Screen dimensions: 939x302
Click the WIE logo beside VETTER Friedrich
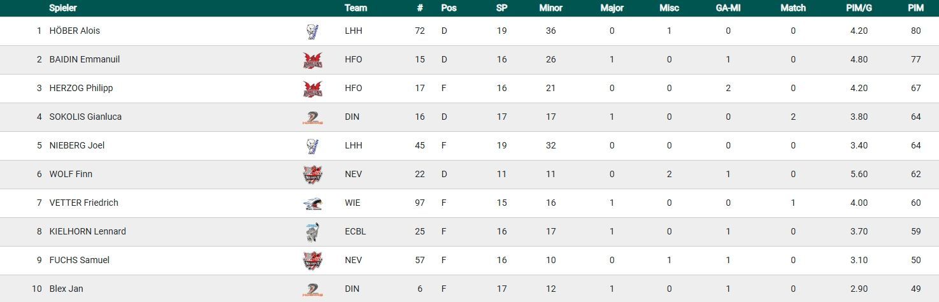[x=312, y=203]
